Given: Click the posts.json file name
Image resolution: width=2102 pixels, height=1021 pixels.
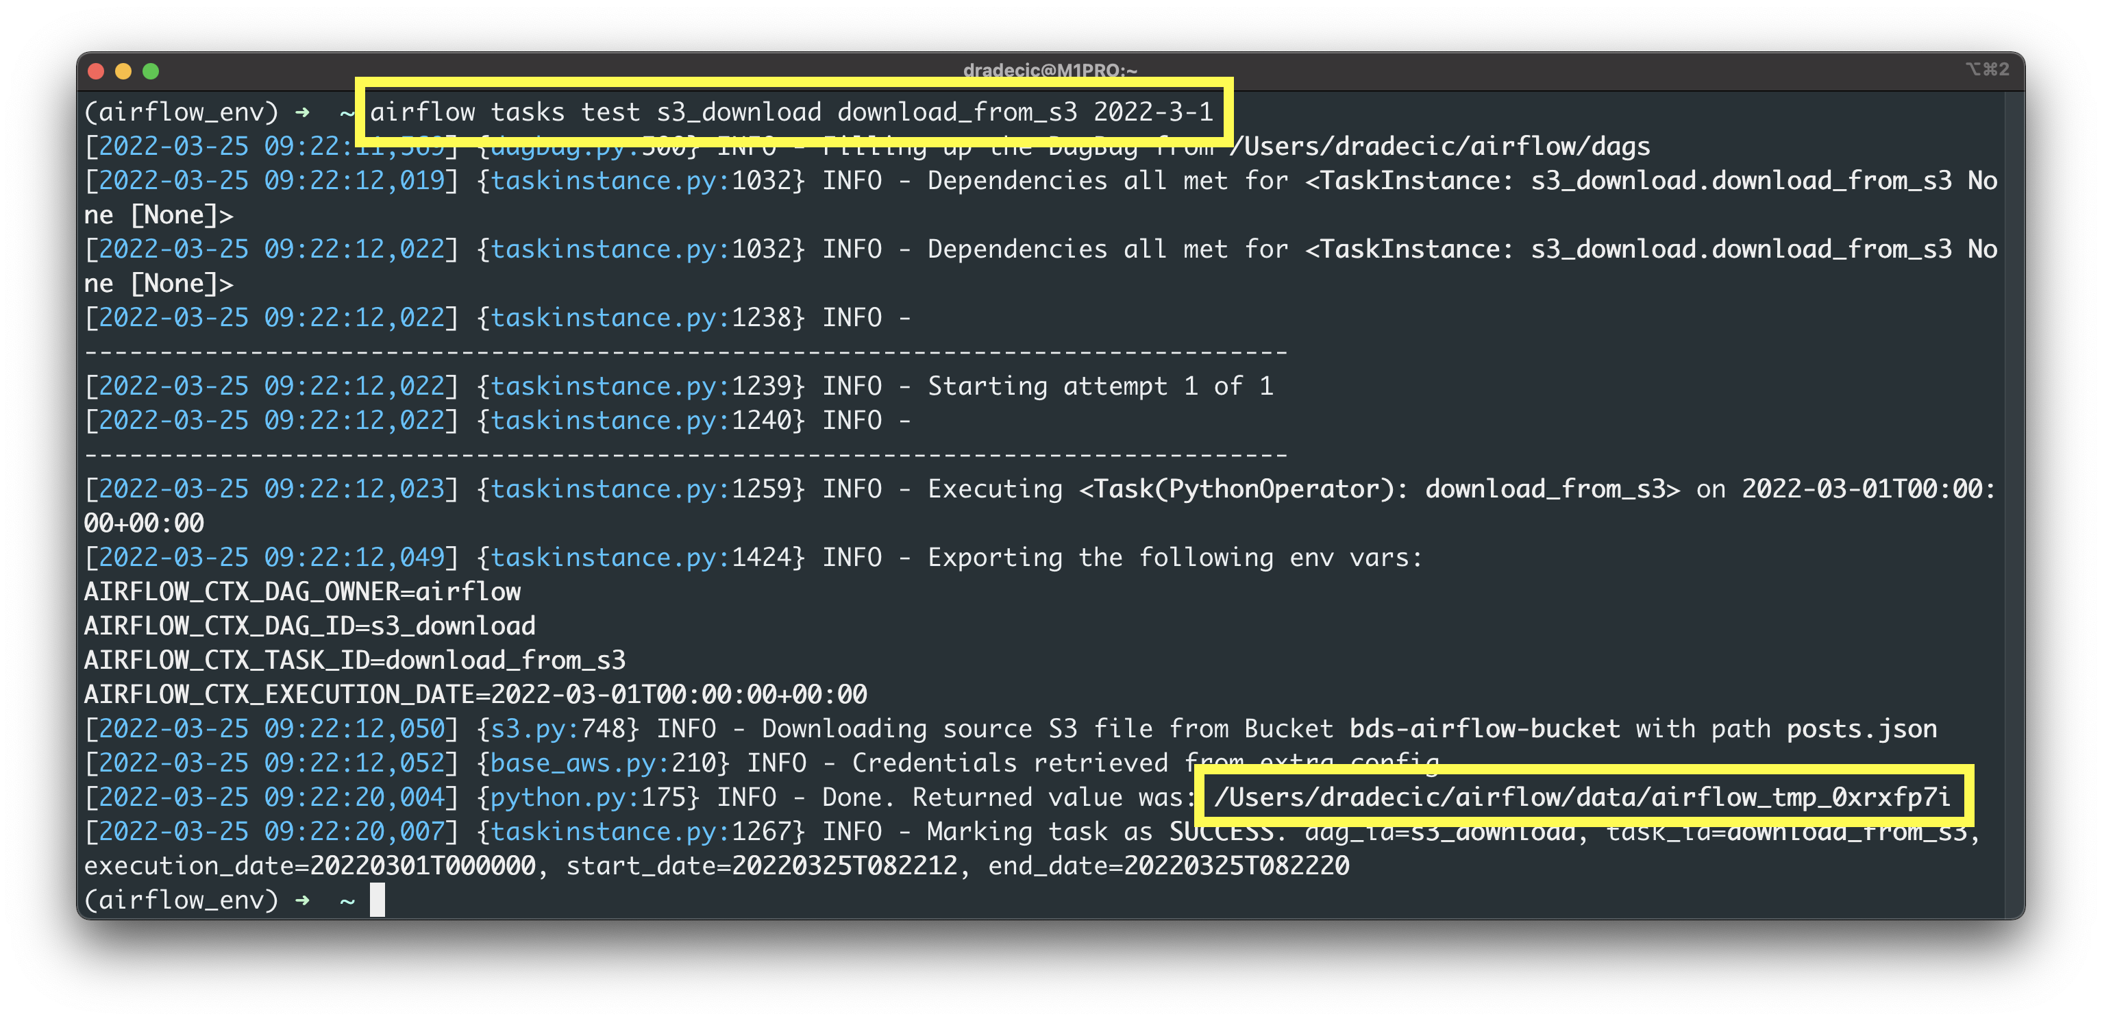Looking at the screenshot, I should (x=1862, y=728).
